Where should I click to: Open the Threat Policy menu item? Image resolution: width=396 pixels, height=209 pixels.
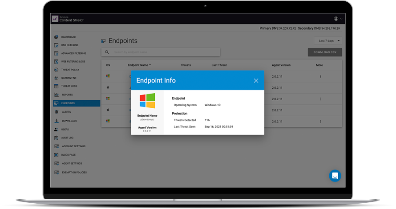(70, 70)
